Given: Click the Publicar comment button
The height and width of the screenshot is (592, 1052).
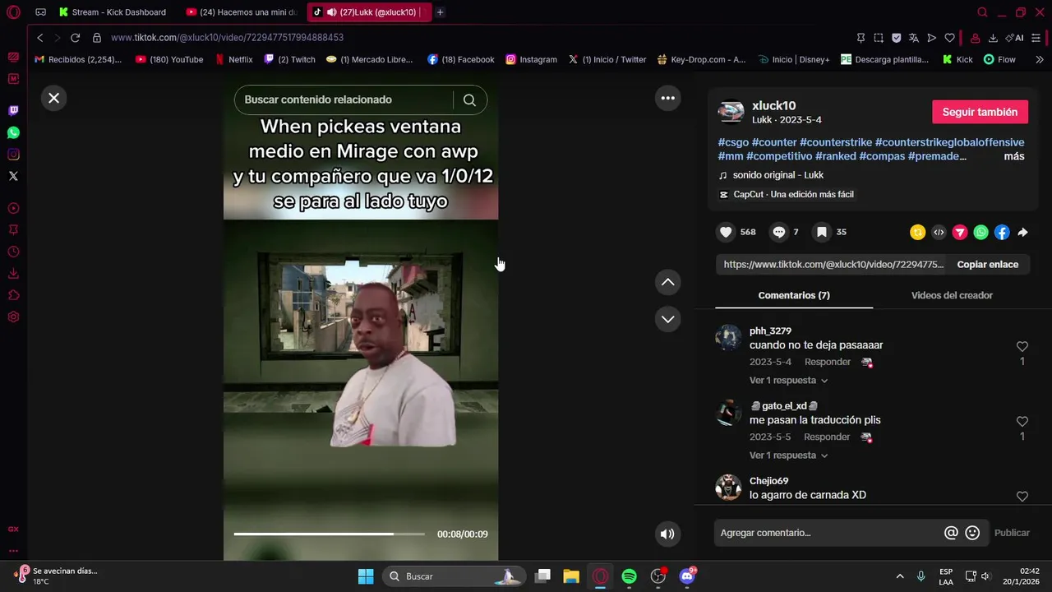Looking at the screenshot, I should [x=1012, y=533].
